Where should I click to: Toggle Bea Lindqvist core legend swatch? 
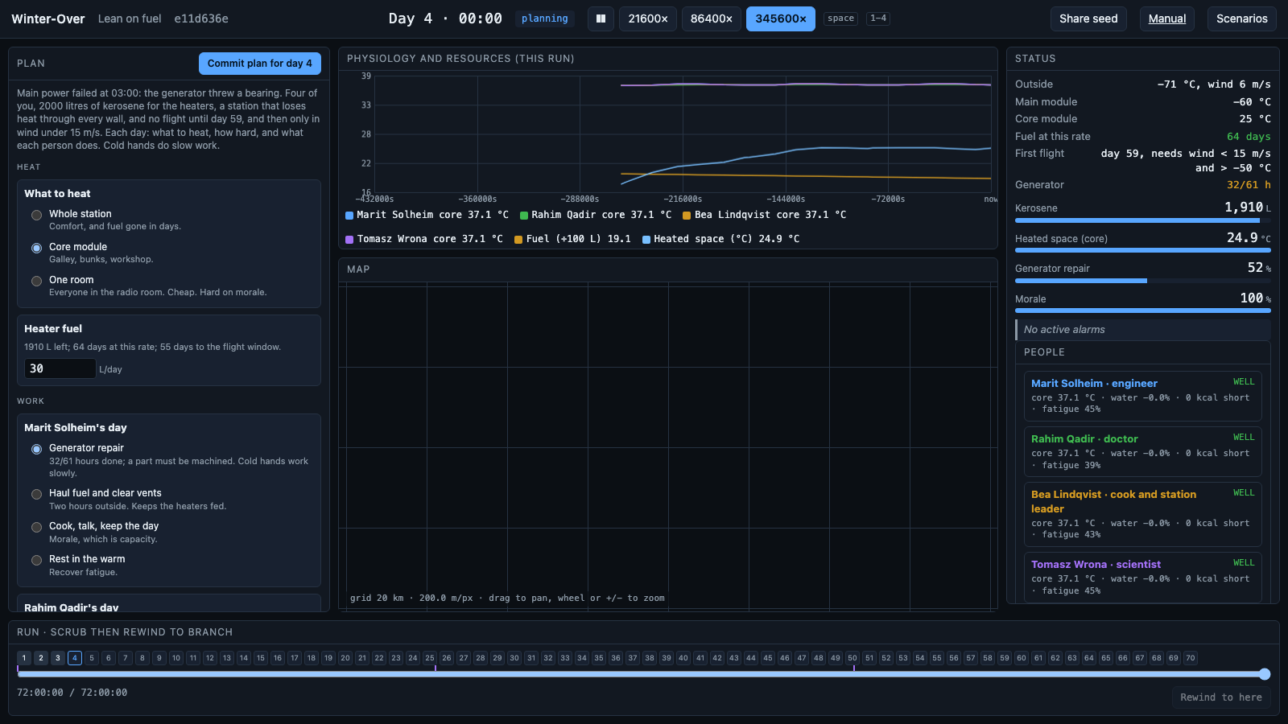687,216
